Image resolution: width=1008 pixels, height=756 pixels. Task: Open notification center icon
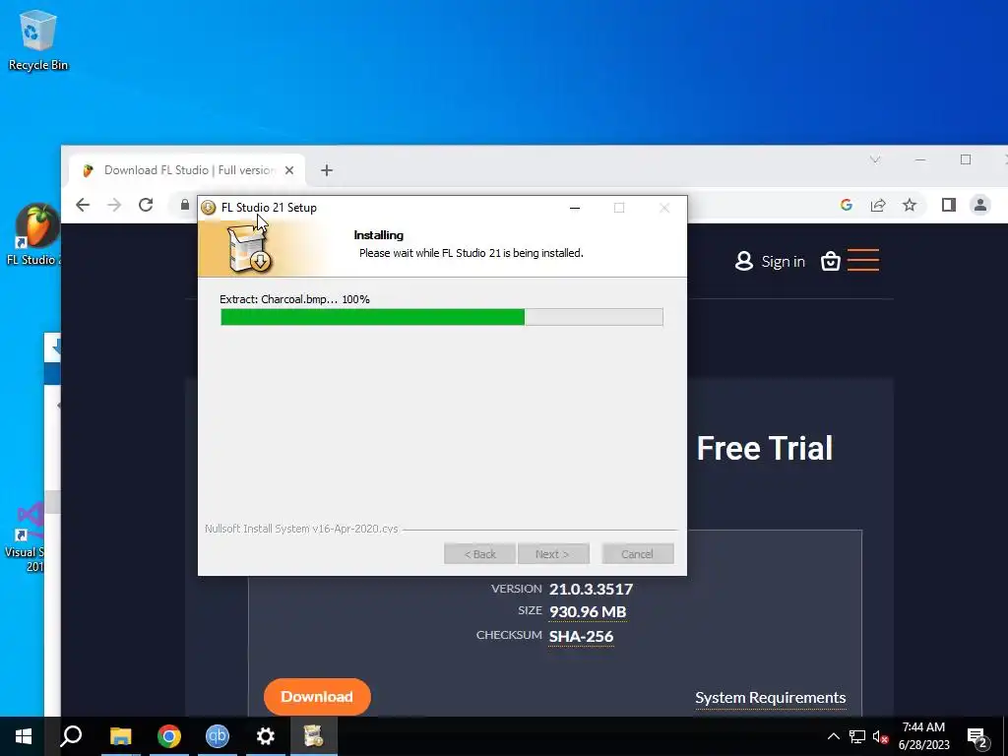tap(977, 737)
